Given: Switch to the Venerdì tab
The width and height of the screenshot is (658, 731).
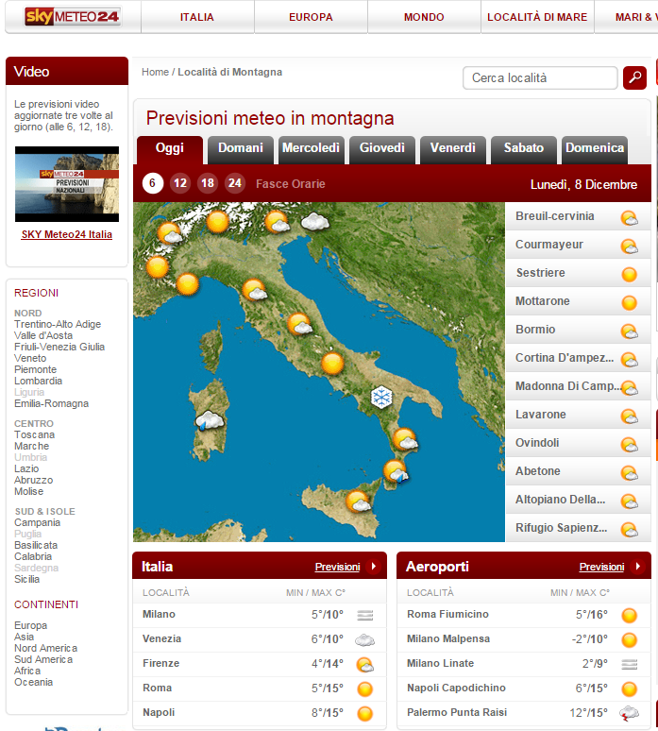Looking at the screenshot, I should click(453, 149).
